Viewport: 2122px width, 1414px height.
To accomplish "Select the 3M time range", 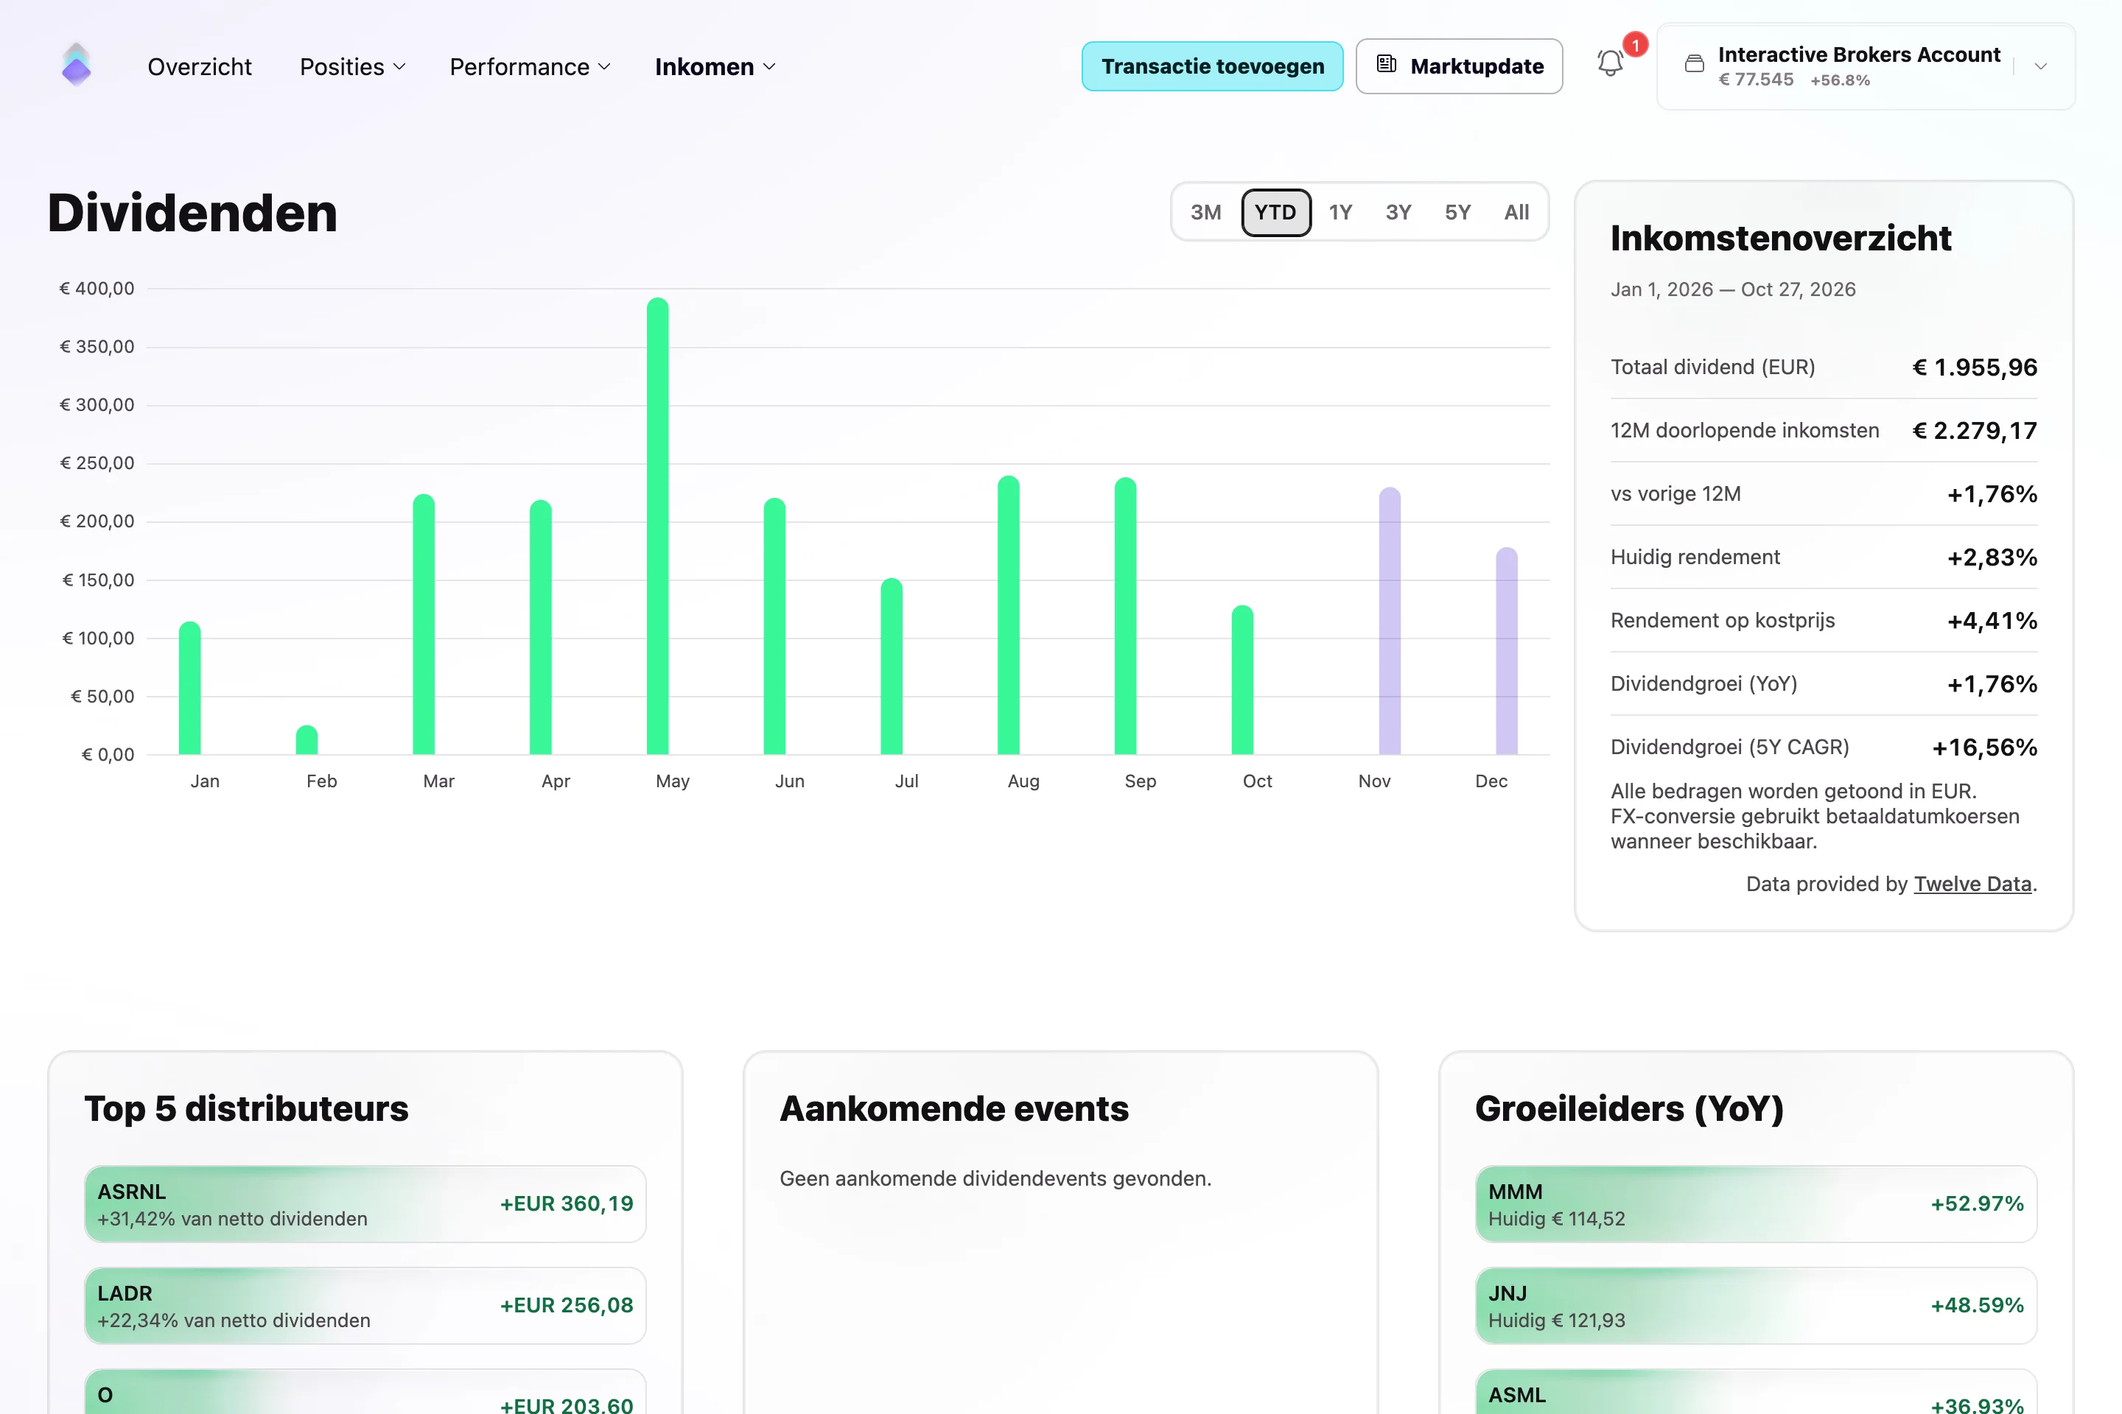I will click(x=1205, y=212).
